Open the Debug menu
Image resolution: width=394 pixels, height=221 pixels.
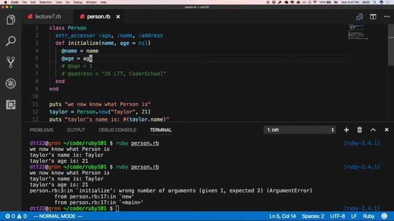[78, 2]
